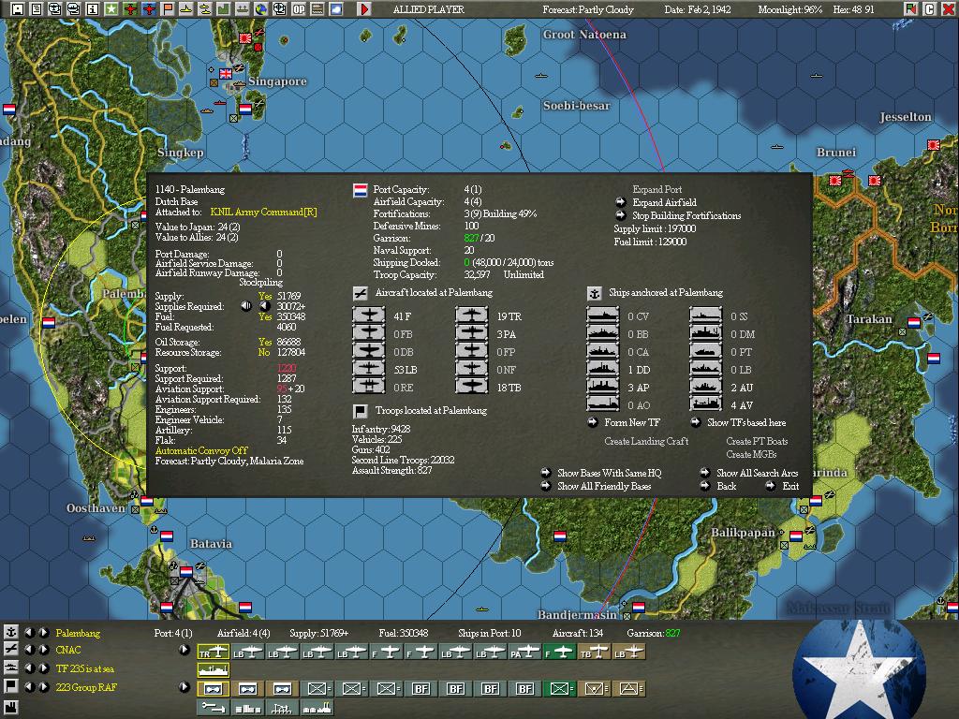Click the red plane on green background icon
Viewport: 959px width, 719px height.
point(129,8)
